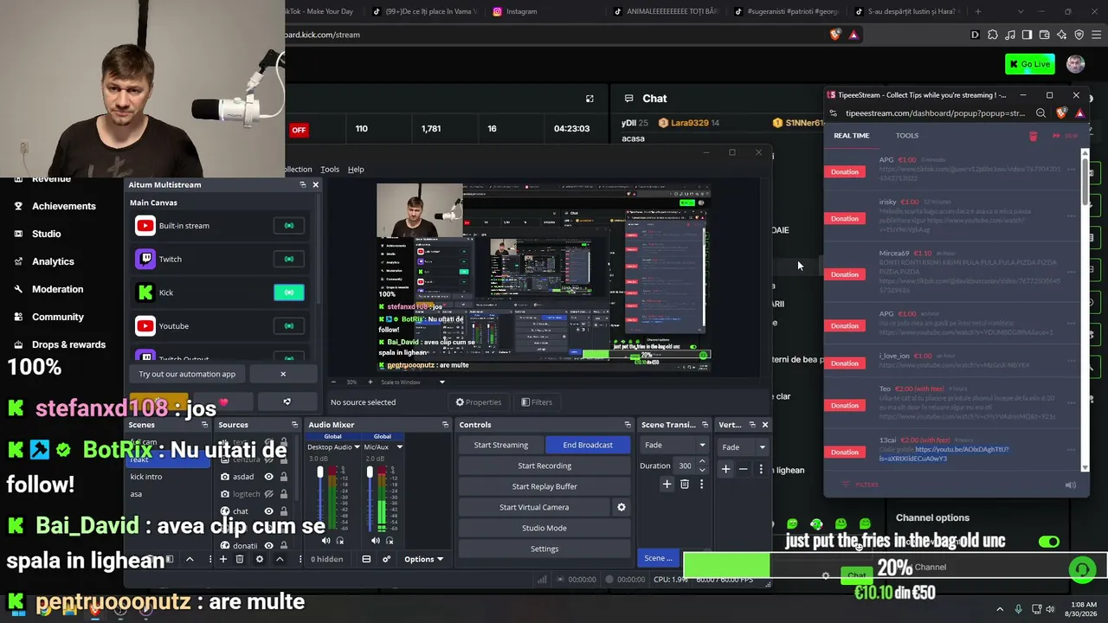
Task: Toggle TipeeeStream sound speaker icon
Action: [1071, 485]
